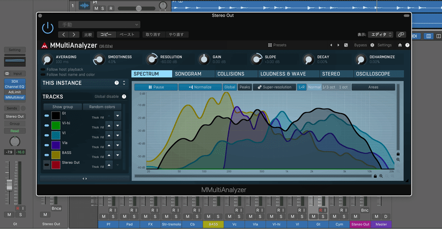Click the AVERAGING knob
The height and width of the screenshot is (229, 442).
(47, 60)
